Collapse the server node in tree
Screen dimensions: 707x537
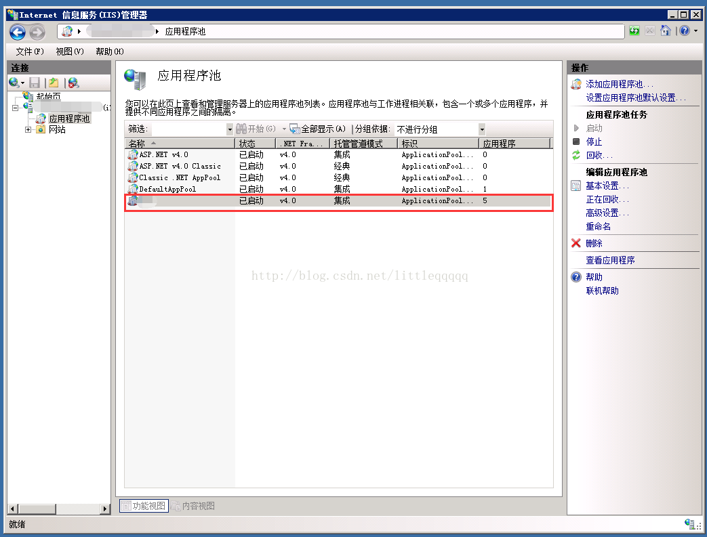tap(16, 108)
